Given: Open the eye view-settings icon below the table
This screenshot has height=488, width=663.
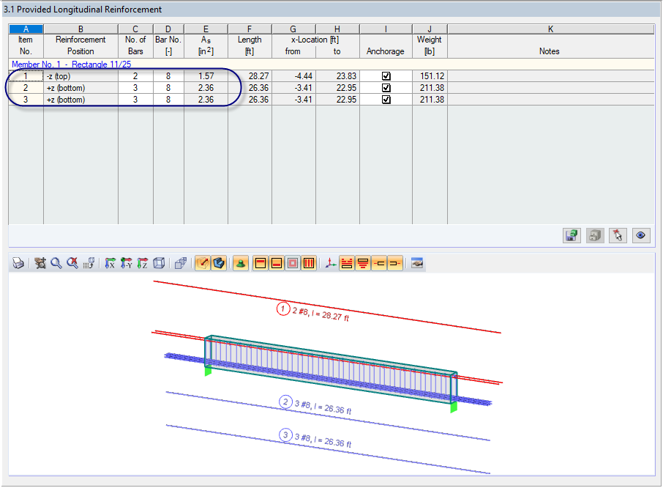Looking at the screenshot, I should (x=641, y=235).
